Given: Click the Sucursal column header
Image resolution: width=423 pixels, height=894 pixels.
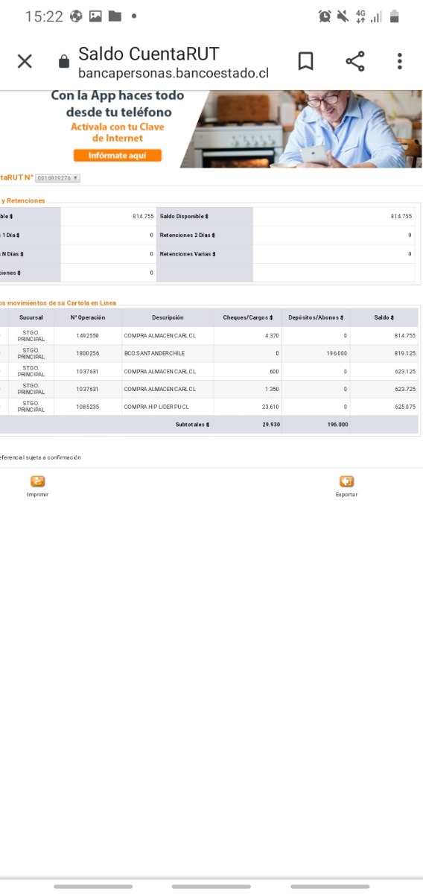Looking at the screenshot, I should click(31, 317).
